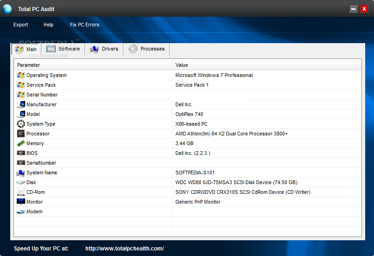Open the Fix PC Errors menu
The height and width of the screenshot is (256, 374).
point(84,25)
